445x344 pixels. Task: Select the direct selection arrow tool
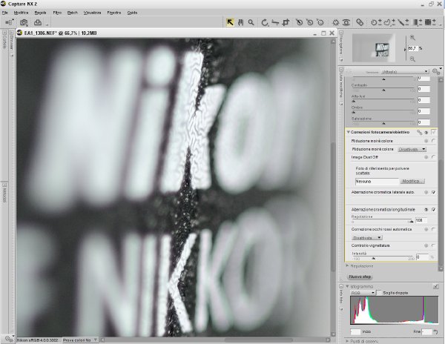(230, 22)
